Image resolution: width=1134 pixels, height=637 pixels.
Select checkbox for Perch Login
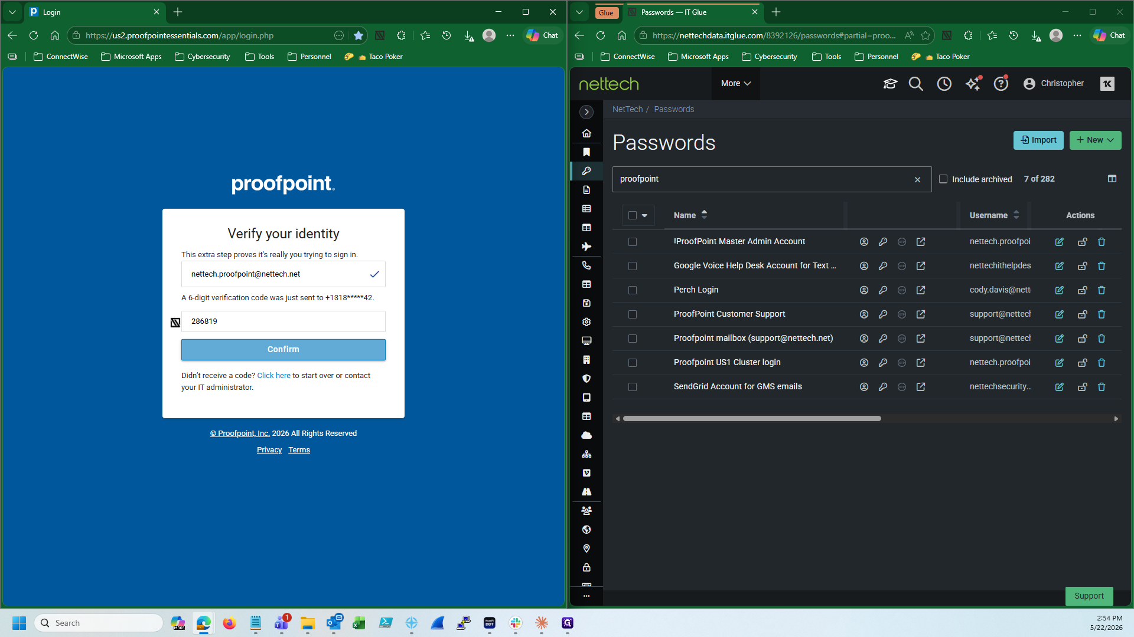tap(633, 290)
